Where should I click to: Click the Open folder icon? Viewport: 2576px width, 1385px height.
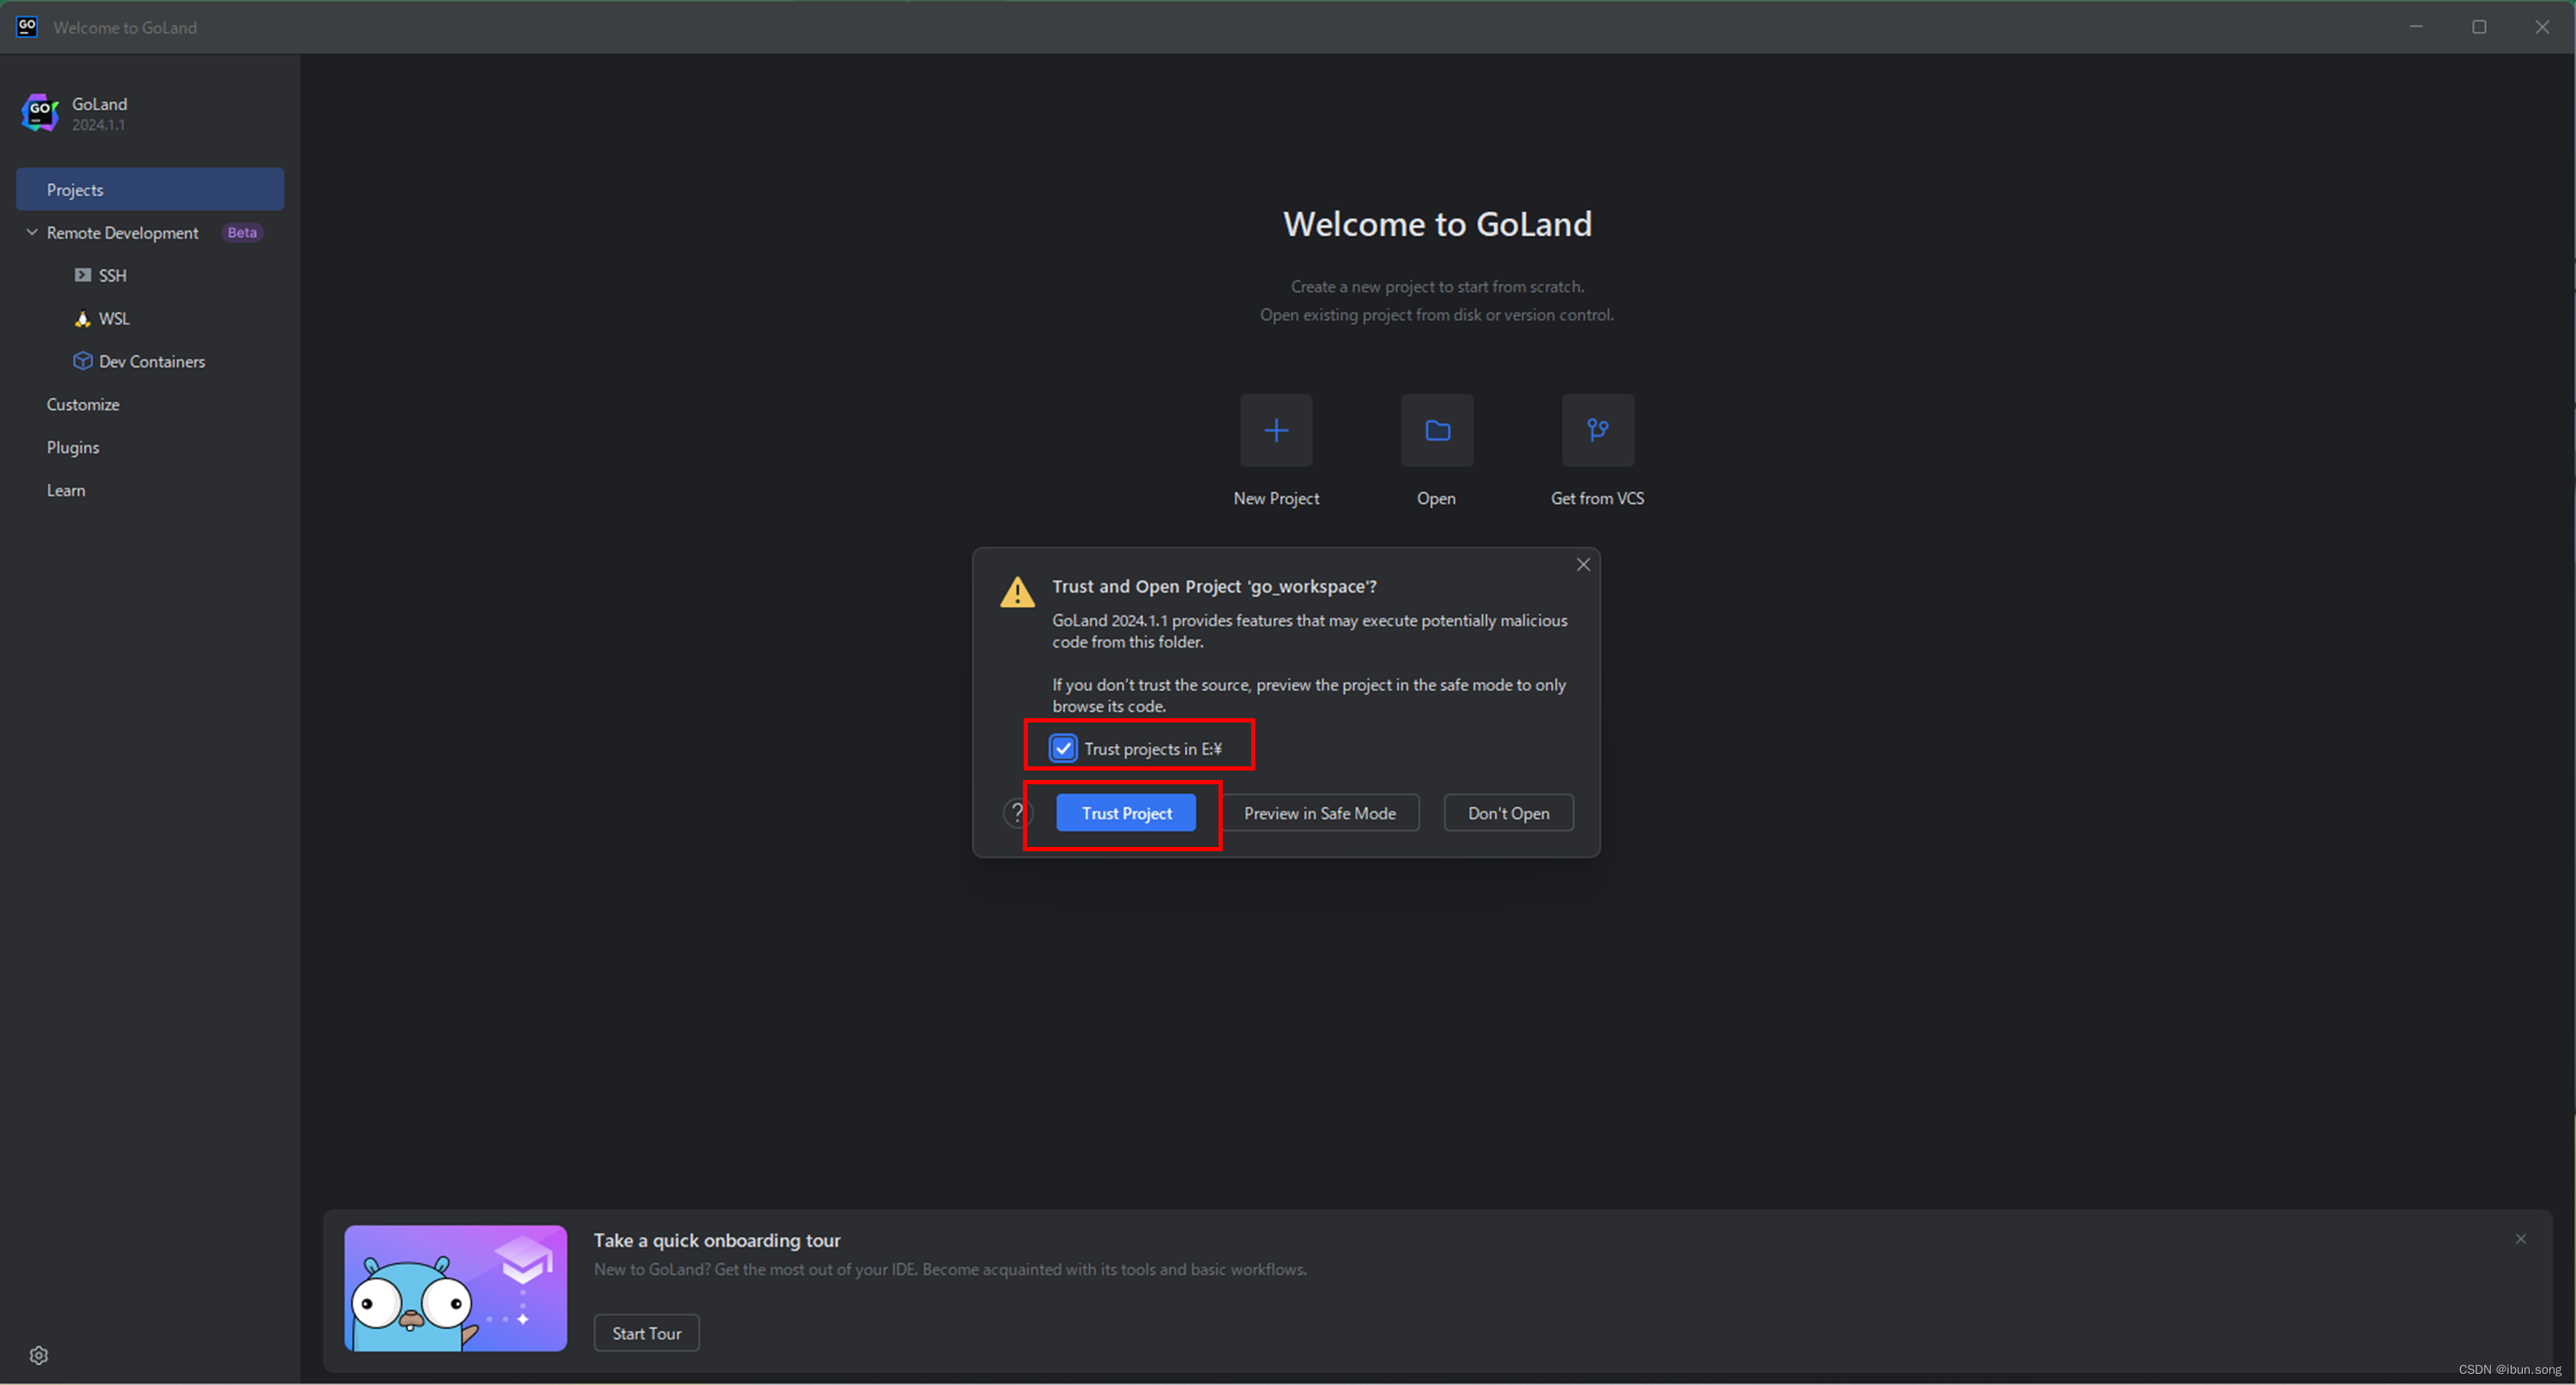[x=1437, y=430]
